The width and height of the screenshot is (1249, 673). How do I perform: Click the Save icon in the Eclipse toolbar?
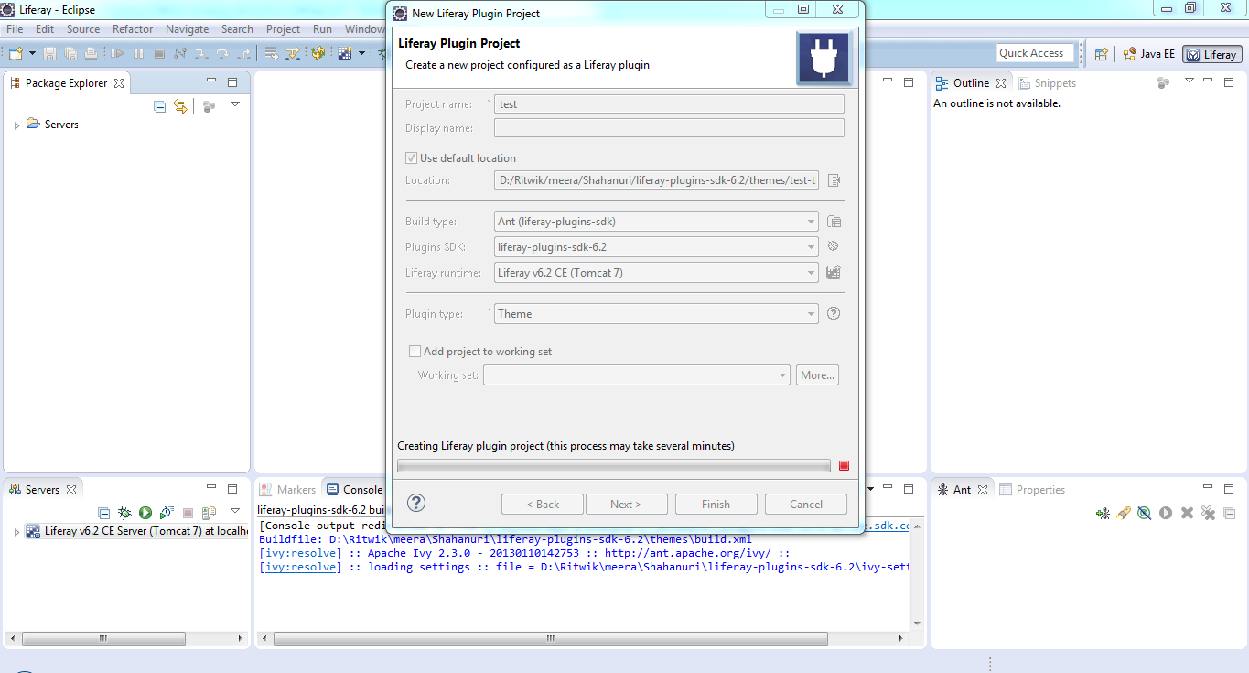coord(49,54)
